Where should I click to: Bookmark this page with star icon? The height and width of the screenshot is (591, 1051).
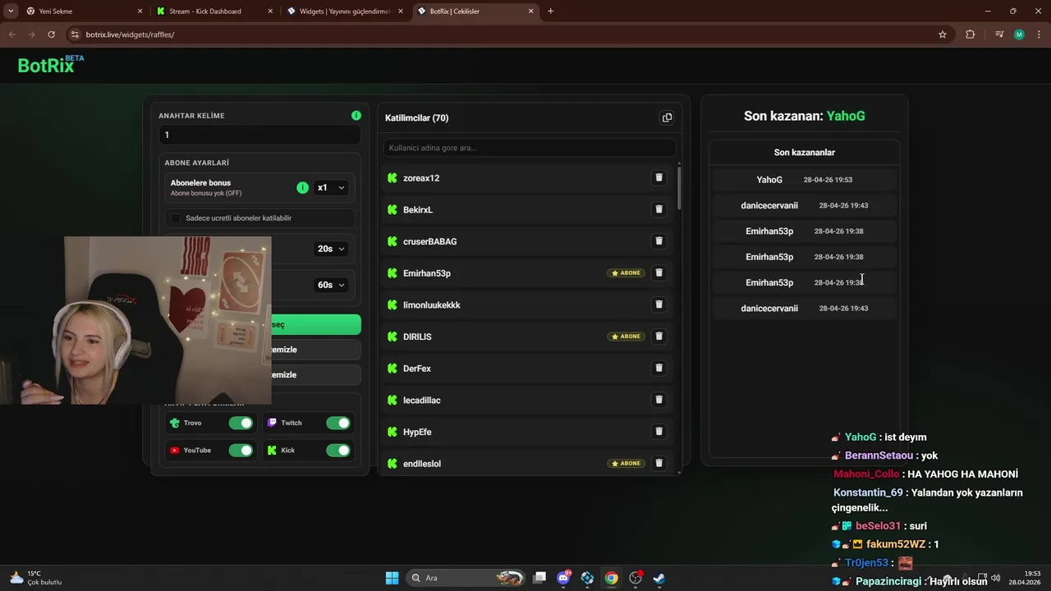(943, 34)
